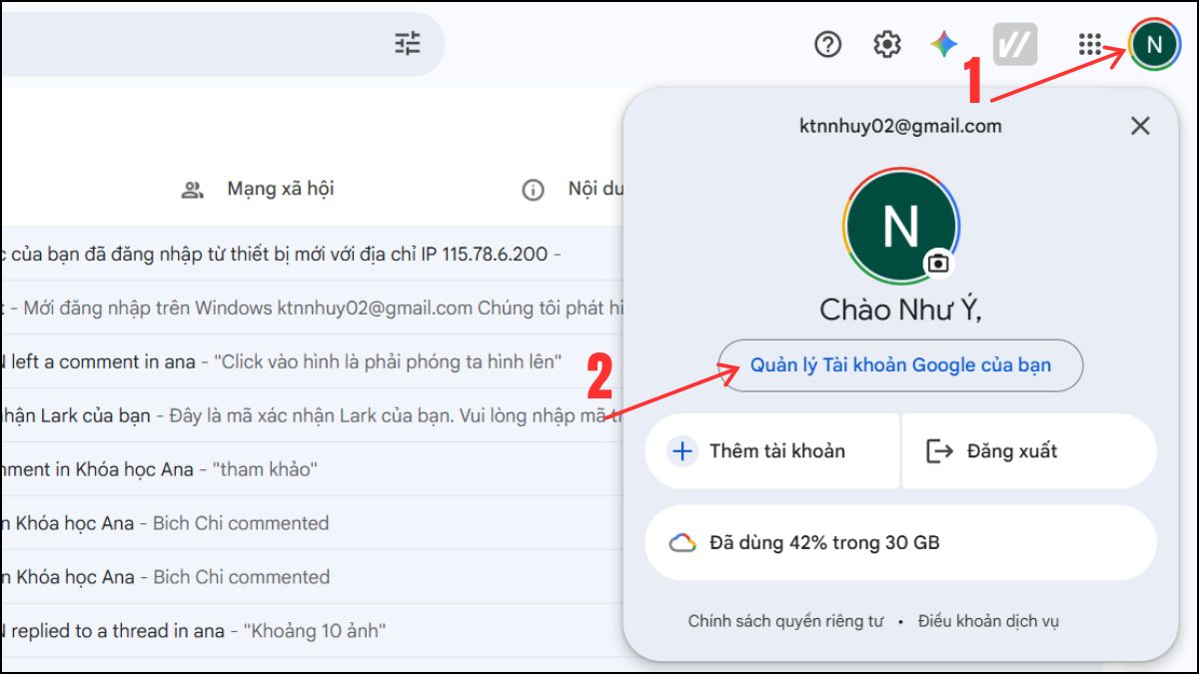Open email quoting "tham khảo"

coord(312,469)
